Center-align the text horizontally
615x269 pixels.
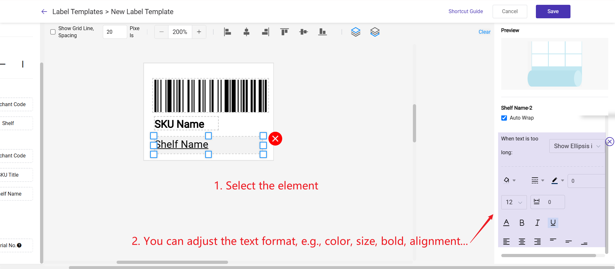tap(522, 242)
